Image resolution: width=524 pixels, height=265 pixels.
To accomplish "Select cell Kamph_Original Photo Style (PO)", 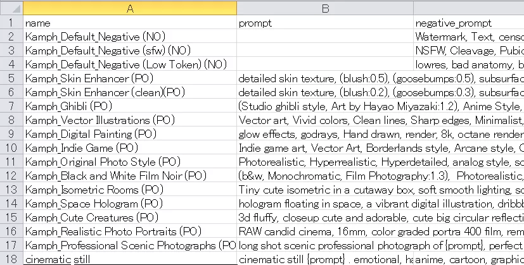I will [x=130, y=161].
